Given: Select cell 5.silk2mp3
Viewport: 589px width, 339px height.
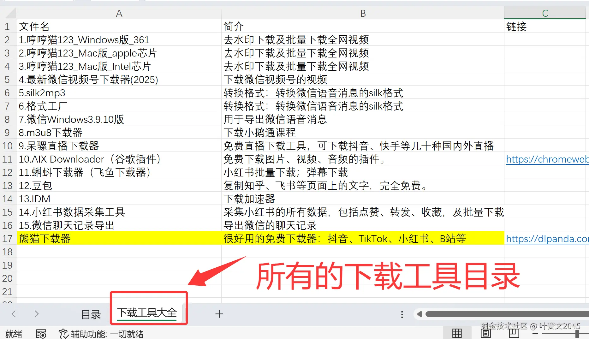Looking at the screenshot, I should coord(119,93).
